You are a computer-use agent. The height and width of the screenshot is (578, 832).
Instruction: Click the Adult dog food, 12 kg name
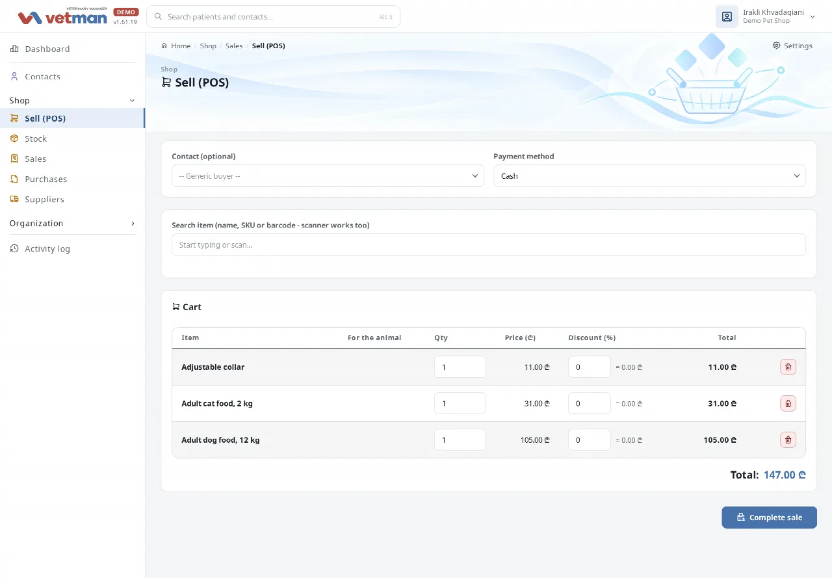tap(220, 440)
